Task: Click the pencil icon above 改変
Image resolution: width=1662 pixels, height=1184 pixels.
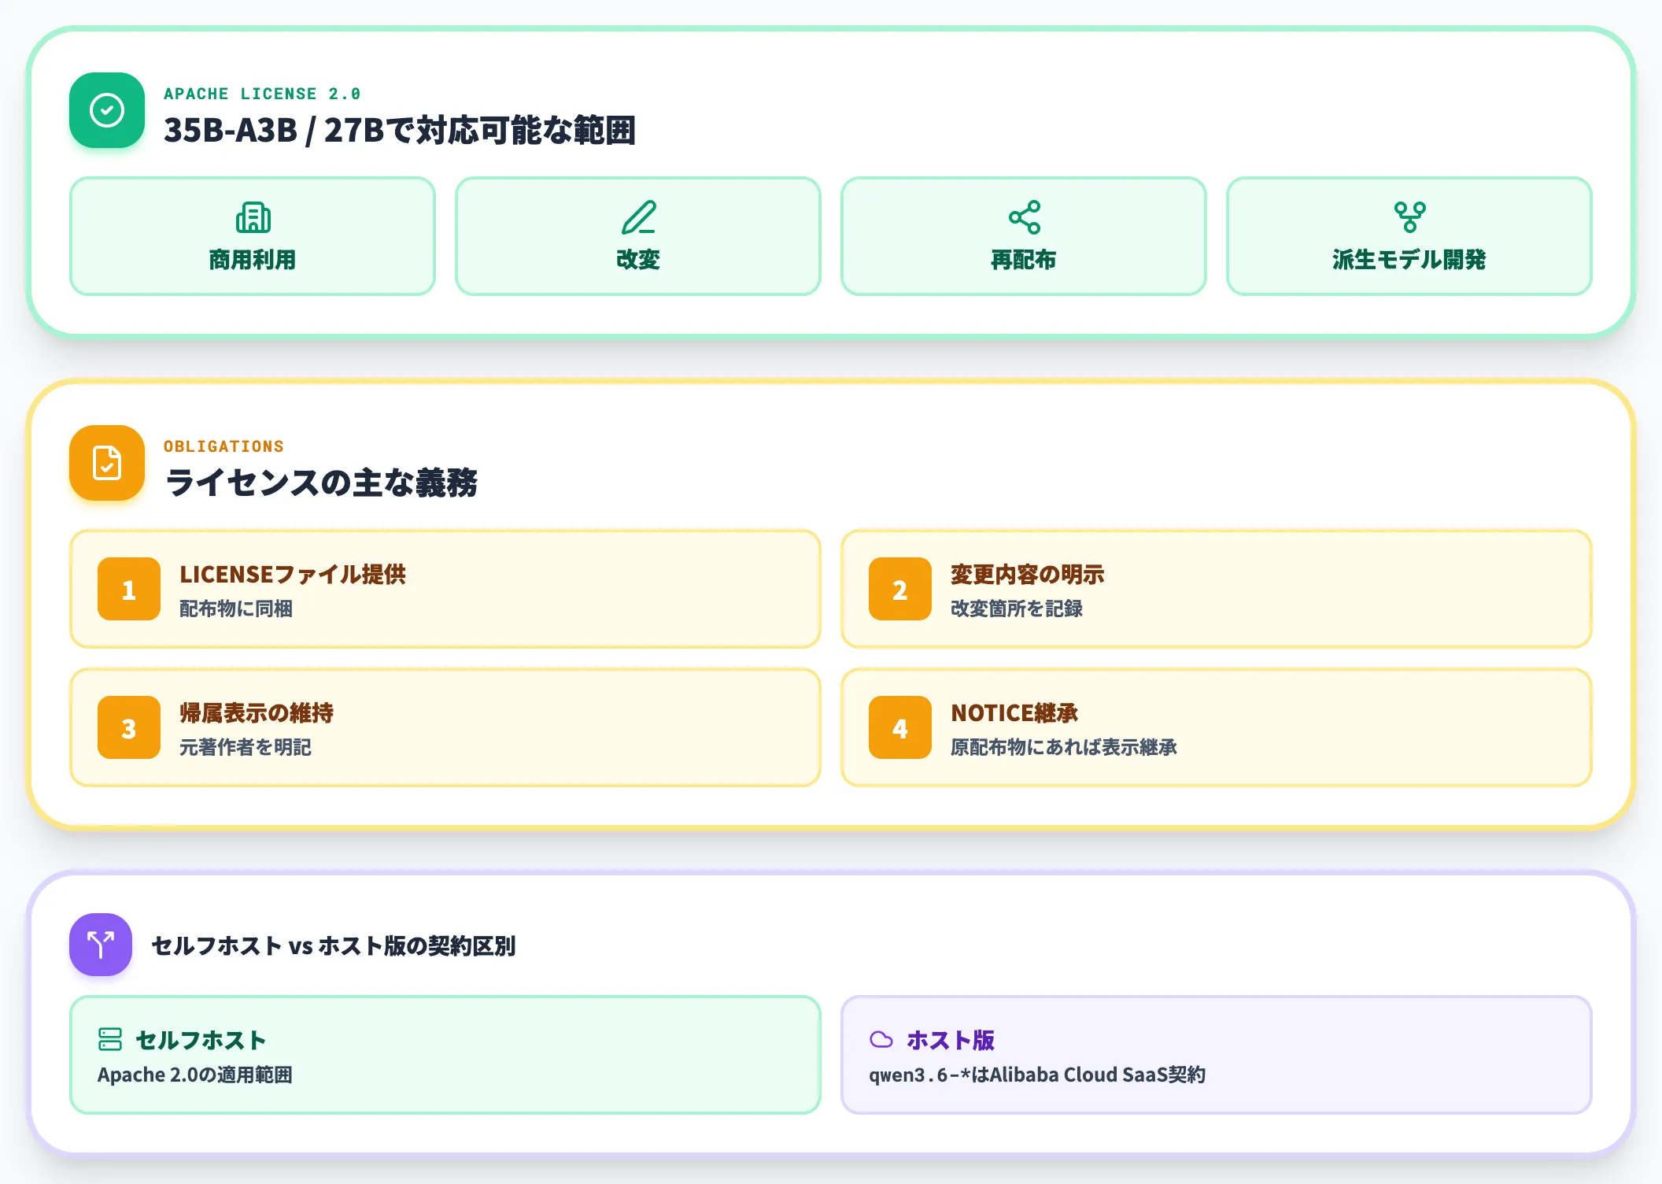Action: [638, 217]
